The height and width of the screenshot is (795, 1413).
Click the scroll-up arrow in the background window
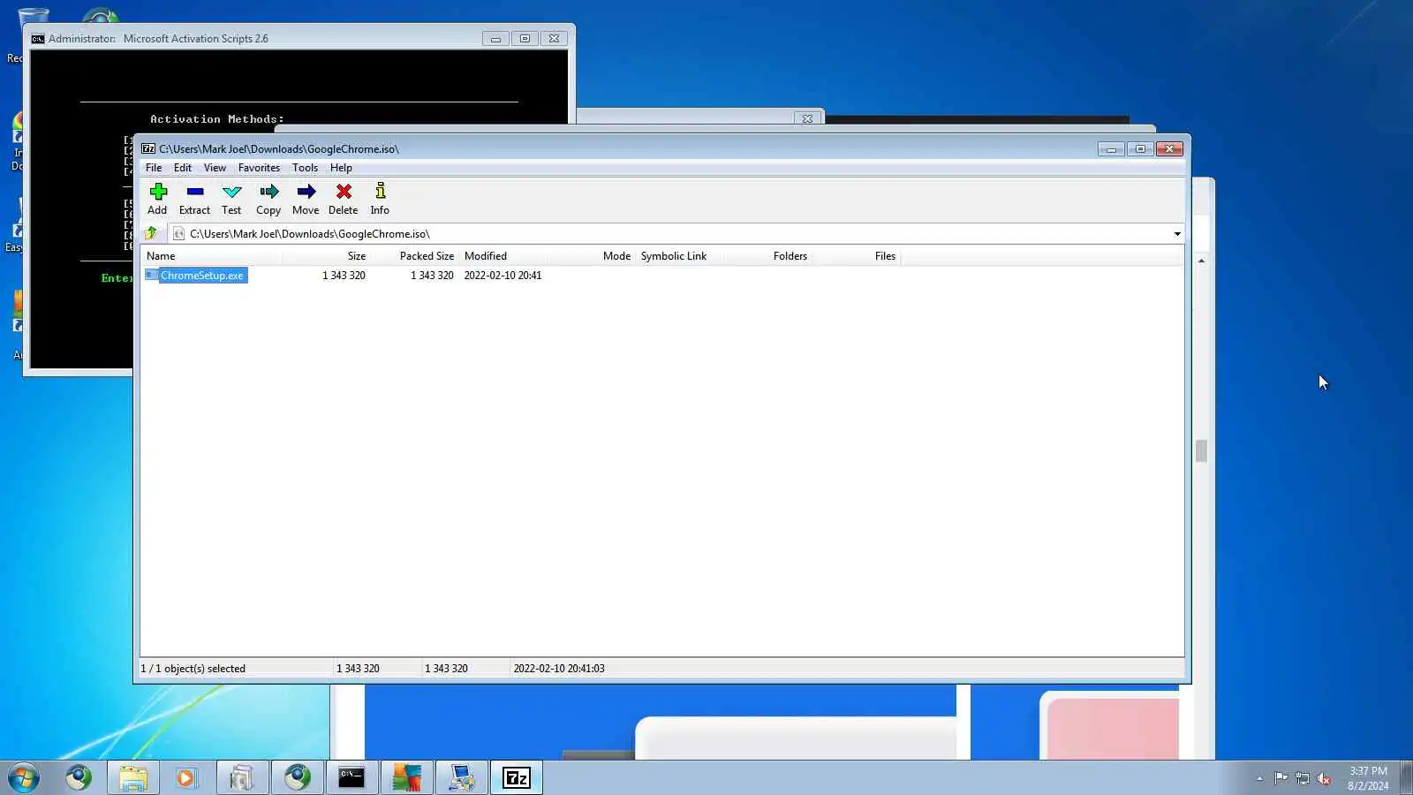tap(1201, 261)
